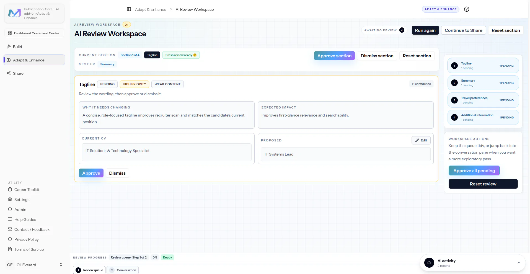
Task: Click the AI badge next to workspace title
Action: point(127,25)
